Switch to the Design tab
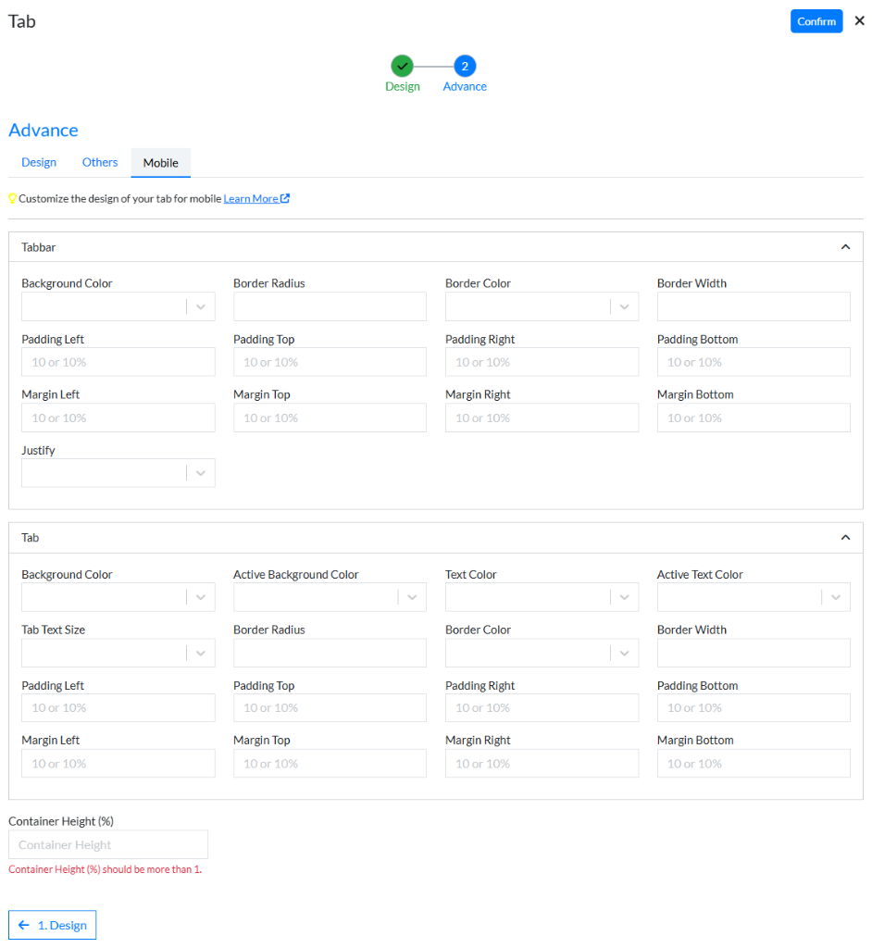Image resolution: width=872 pixels, height=948 pixels. [38, 162]
